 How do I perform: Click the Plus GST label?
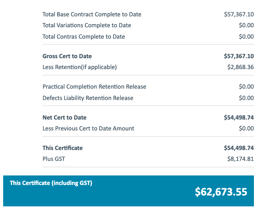(54, 159)
